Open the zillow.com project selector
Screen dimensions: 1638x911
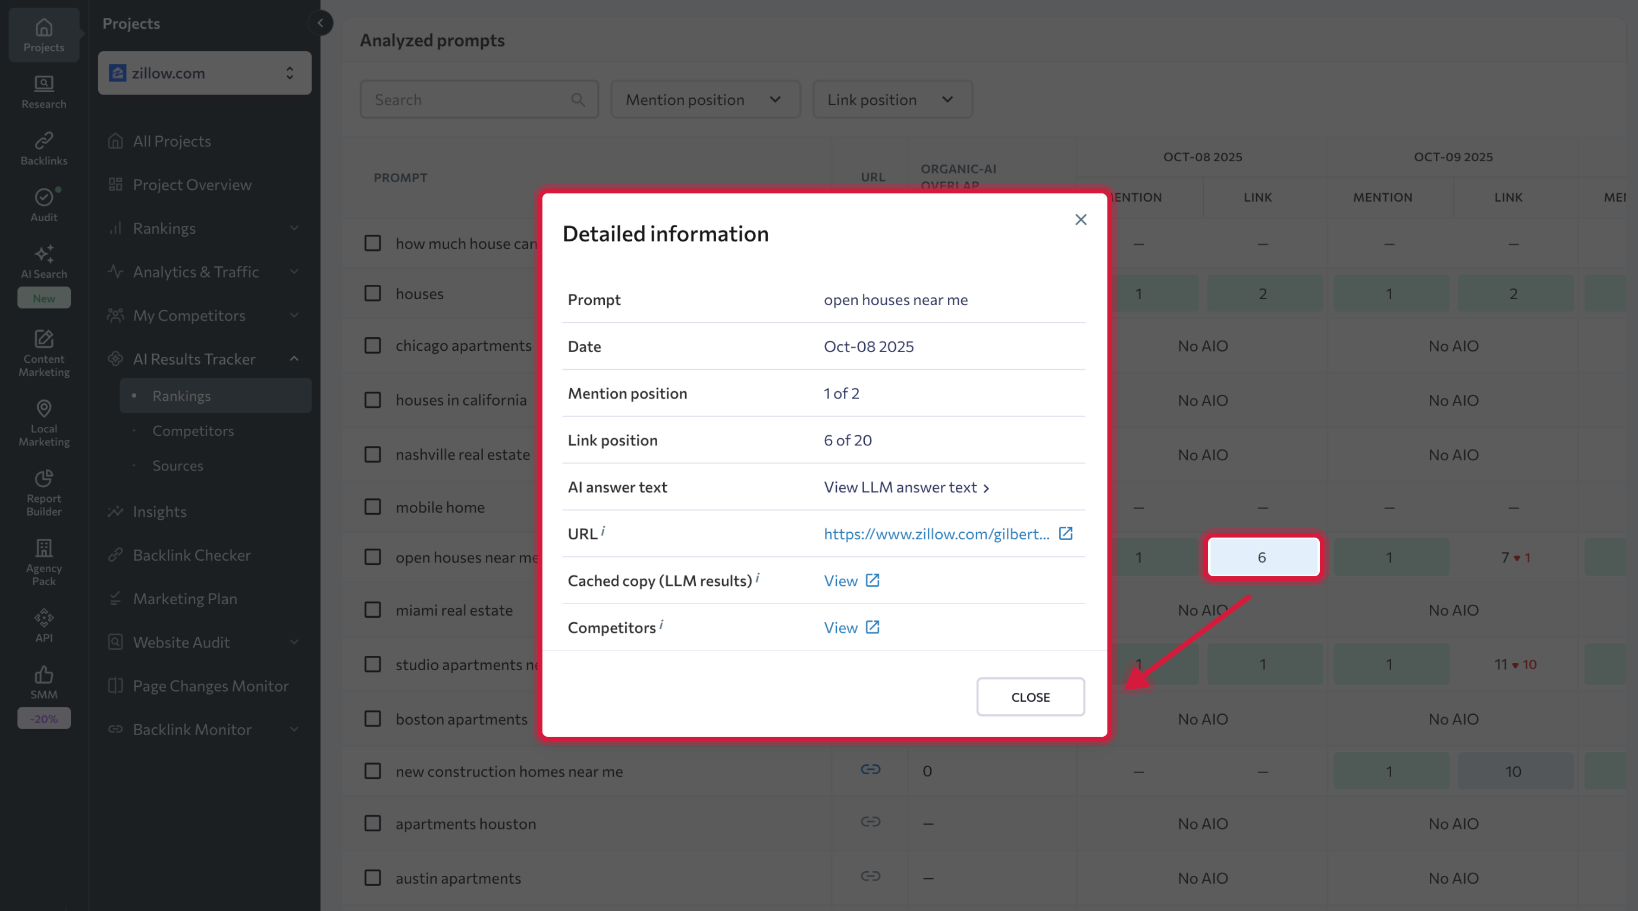[x=204, y=73]
